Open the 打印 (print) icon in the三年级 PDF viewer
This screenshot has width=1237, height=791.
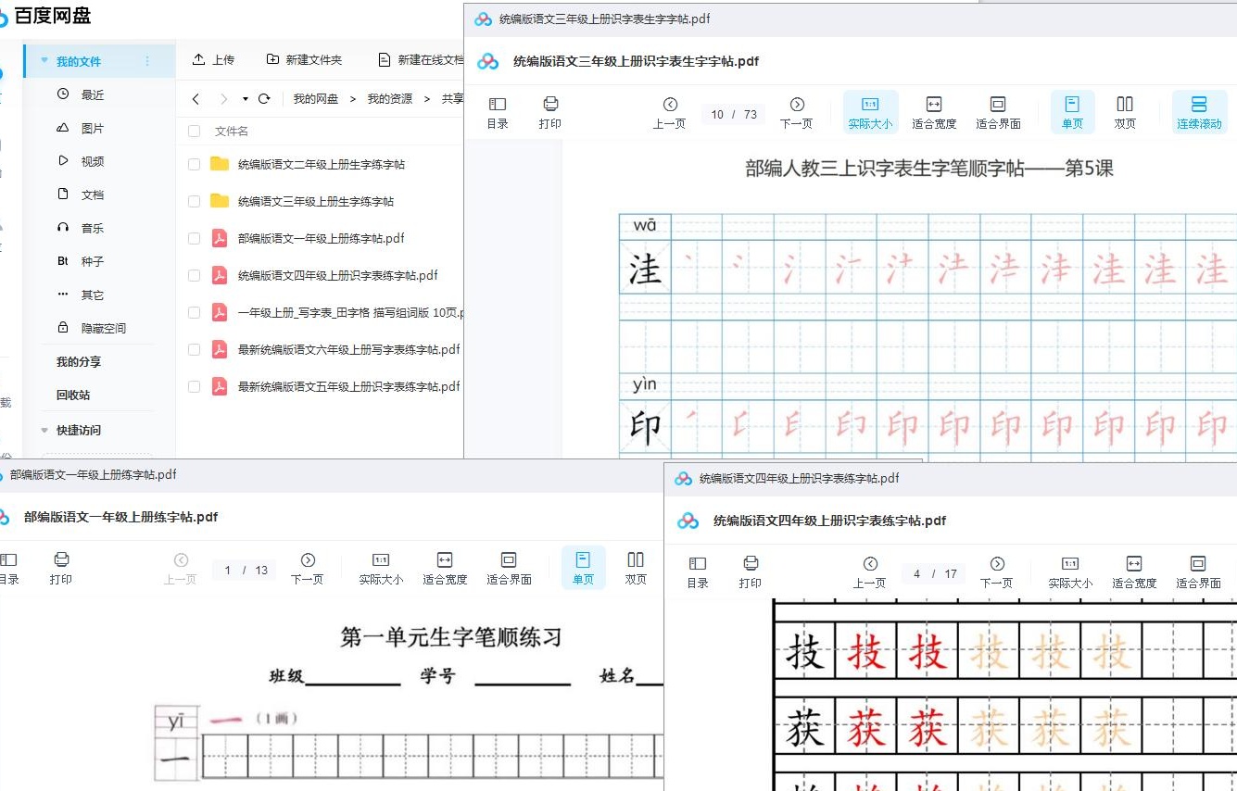click(550, 111)
